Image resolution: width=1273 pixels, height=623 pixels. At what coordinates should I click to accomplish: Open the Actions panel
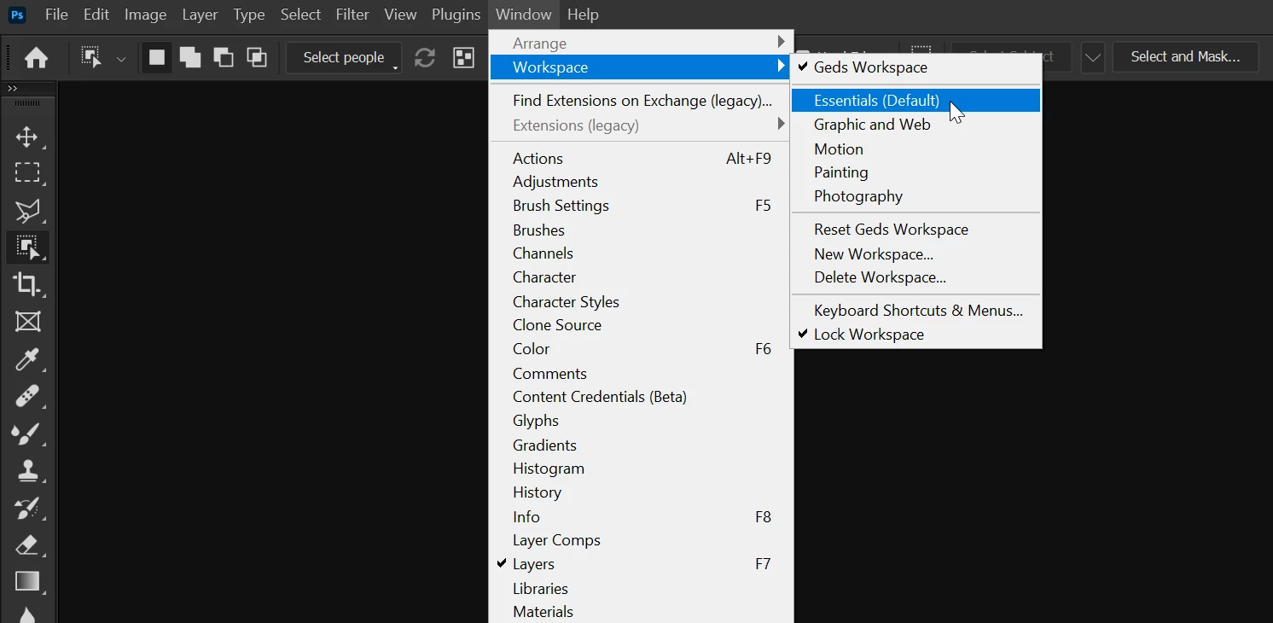pos(641,159)
